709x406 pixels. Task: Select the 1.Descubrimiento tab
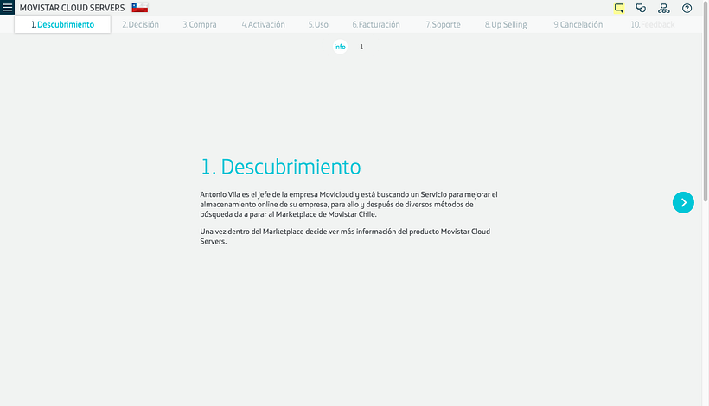click(62, 24)
